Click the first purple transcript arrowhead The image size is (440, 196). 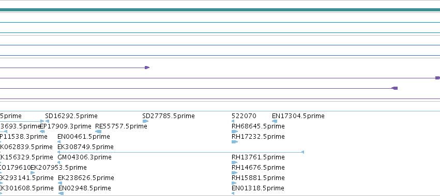tap(147, 68)
